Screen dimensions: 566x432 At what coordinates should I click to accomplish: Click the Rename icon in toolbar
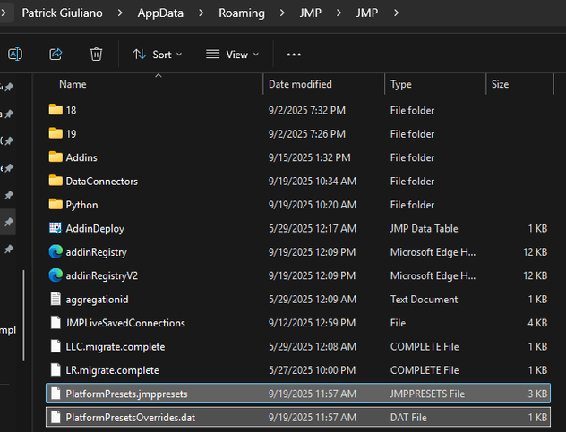click(x=15, y=55)
